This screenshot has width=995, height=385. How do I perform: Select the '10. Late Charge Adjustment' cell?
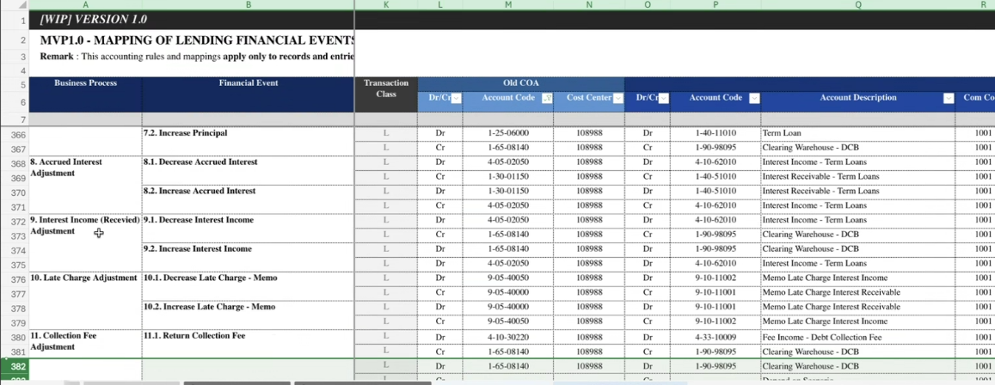pos(85,278)
